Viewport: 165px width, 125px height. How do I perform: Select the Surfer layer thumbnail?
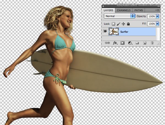click(x=114, y=31)
